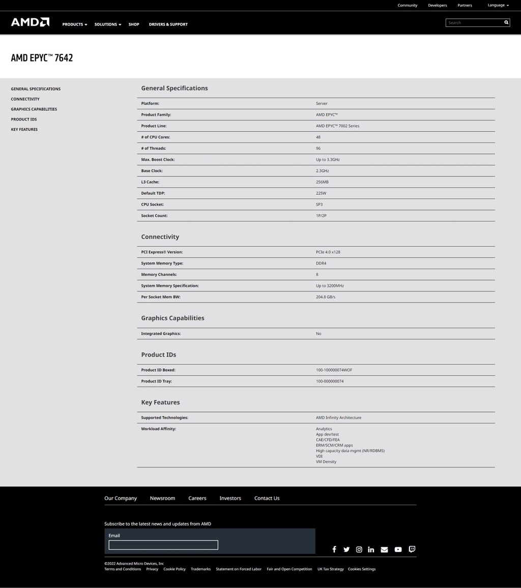The image size is (521, 588).
Task: Click the 'PCIe 4.0 x128' value
Action: [x=328, y=252]
